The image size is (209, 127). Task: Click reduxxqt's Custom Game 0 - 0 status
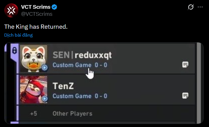click(x=80, y=65)
